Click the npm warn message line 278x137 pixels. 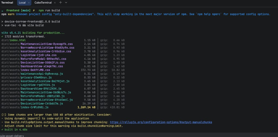[136, 14]
